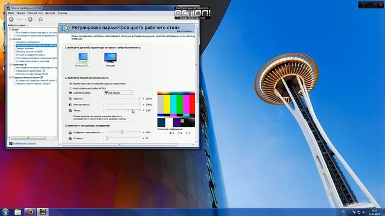Click the task tree horizontal scrollbar

tap(32, 138)
